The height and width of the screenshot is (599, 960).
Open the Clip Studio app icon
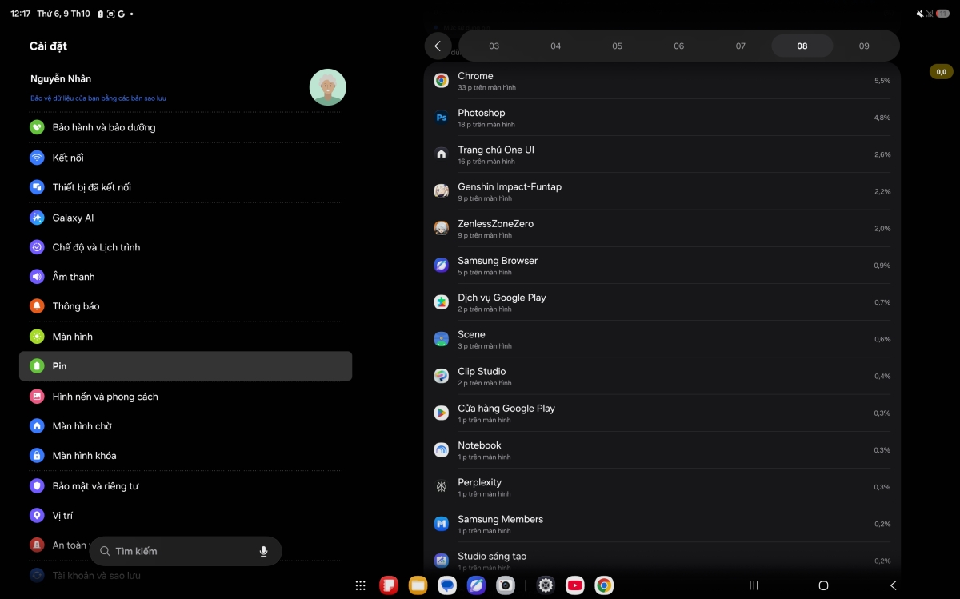click(x=441, y=376)
